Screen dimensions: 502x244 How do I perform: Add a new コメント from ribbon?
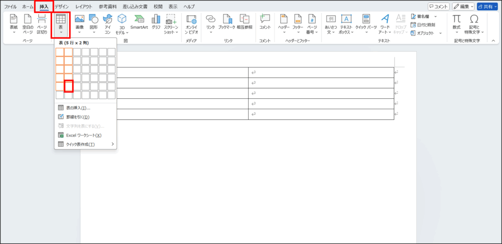click(x=265, y=22)
